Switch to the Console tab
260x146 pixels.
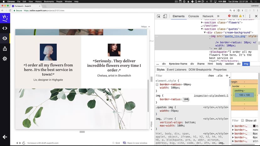point(193,16)
